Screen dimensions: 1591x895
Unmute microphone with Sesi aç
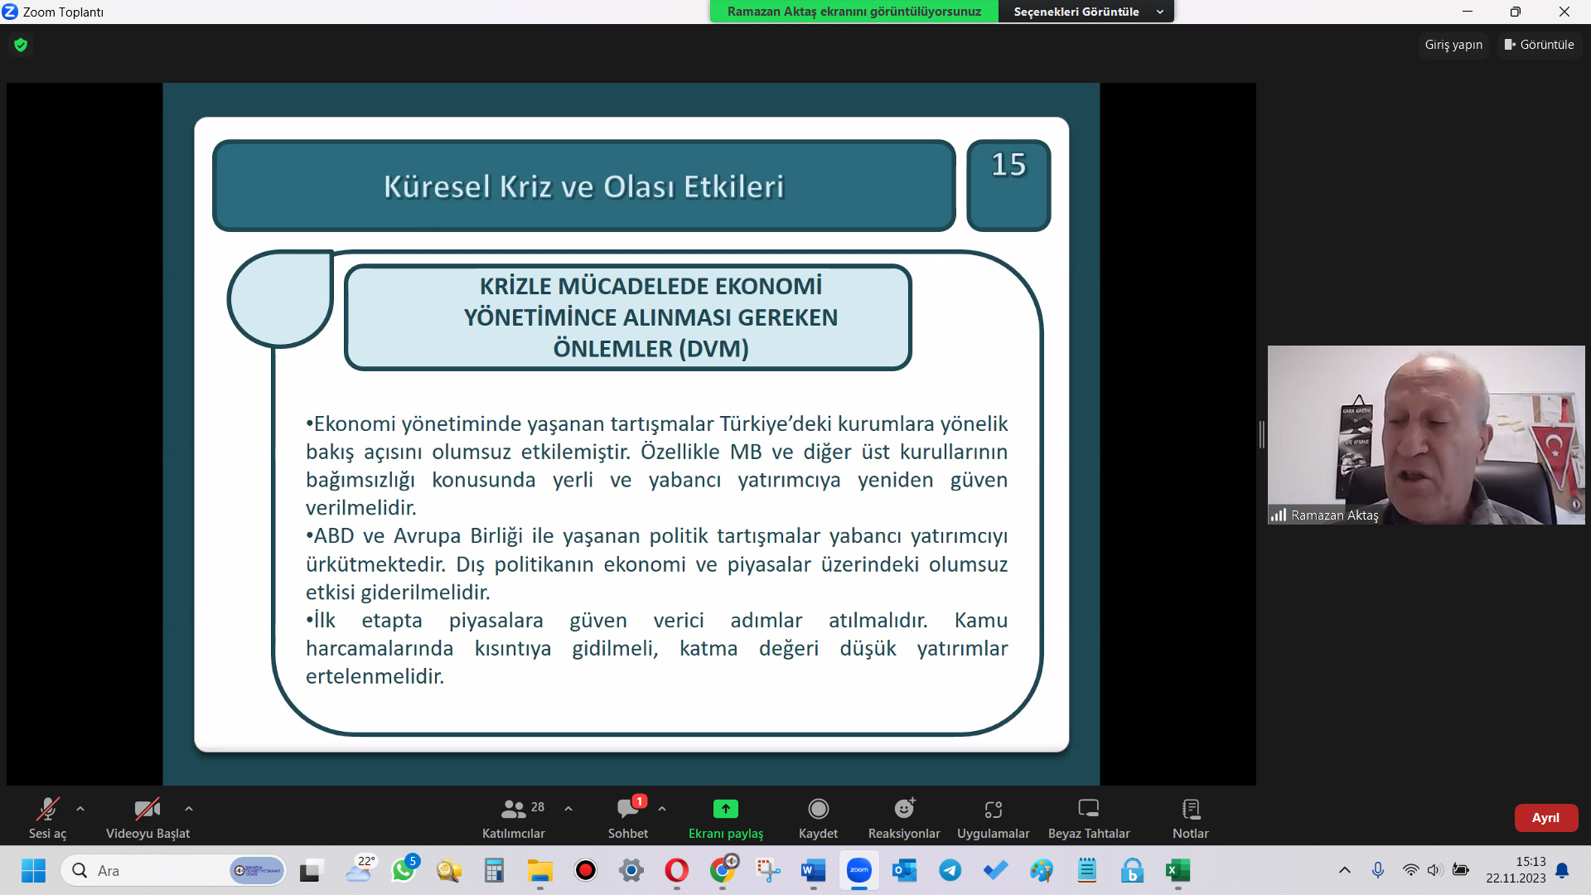47,817
